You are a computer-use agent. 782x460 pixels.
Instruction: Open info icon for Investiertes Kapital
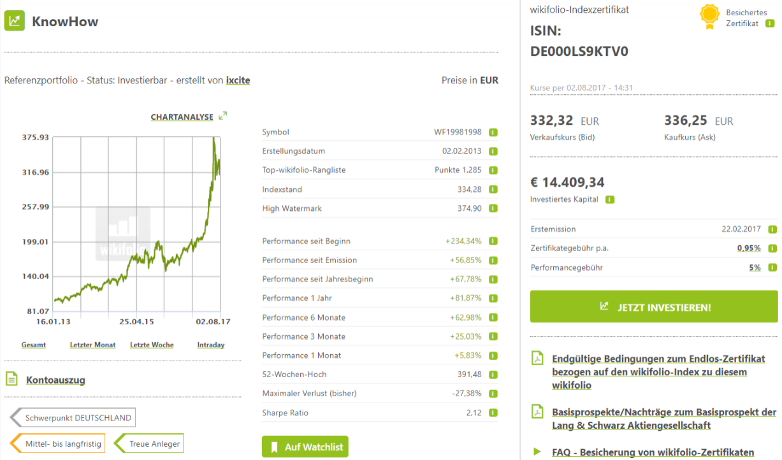[x=610, y=199]
